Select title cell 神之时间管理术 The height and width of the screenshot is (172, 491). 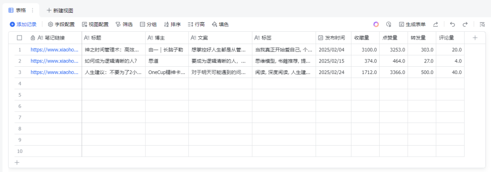pos(113,49)
